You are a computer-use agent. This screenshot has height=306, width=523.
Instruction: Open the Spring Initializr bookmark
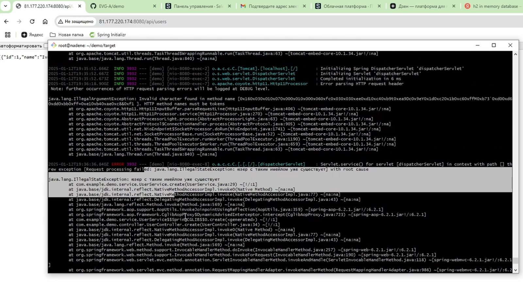click(x=108, y=35)
